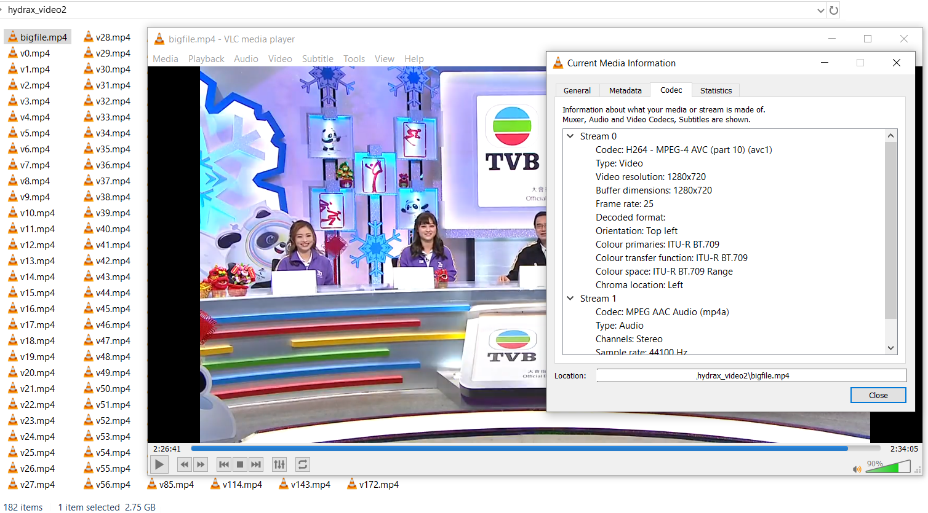Select the file name v3.mp4
The height and width of the screenshot is (513, 928).
click(x=35, y=101)
